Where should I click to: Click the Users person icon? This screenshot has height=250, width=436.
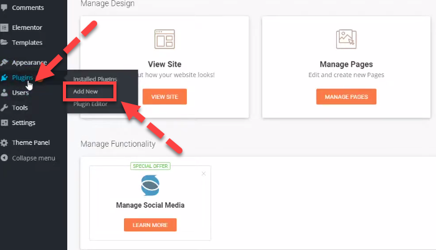[x=4, y=93]
